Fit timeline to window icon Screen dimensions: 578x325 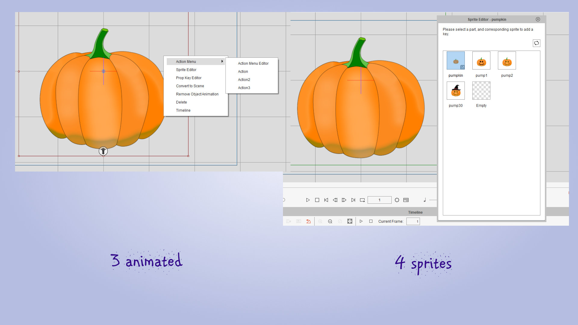click(350, 221)
